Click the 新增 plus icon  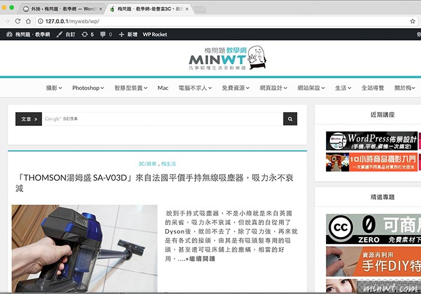point(121,34)
